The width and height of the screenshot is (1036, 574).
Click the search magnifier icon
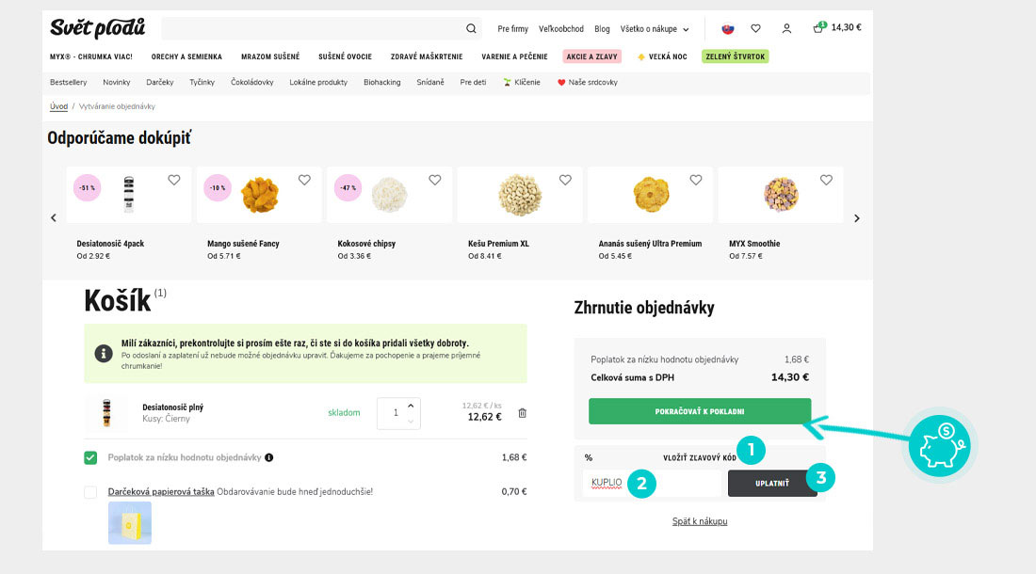471,28
